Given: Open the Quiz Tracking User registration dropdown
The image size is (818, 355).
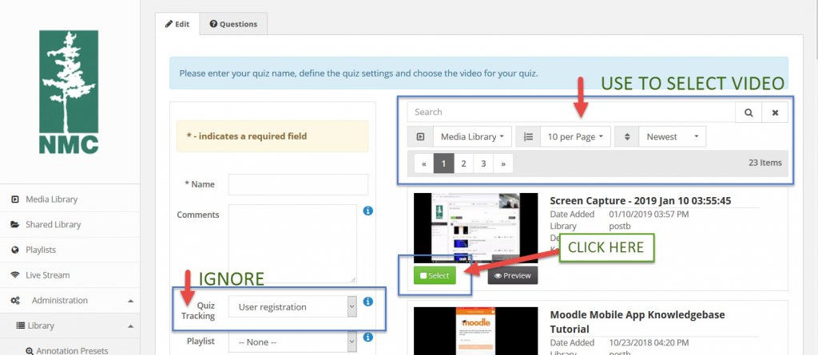Looking at the screenshot, I should pyautogui.click(x=292, y=306).
